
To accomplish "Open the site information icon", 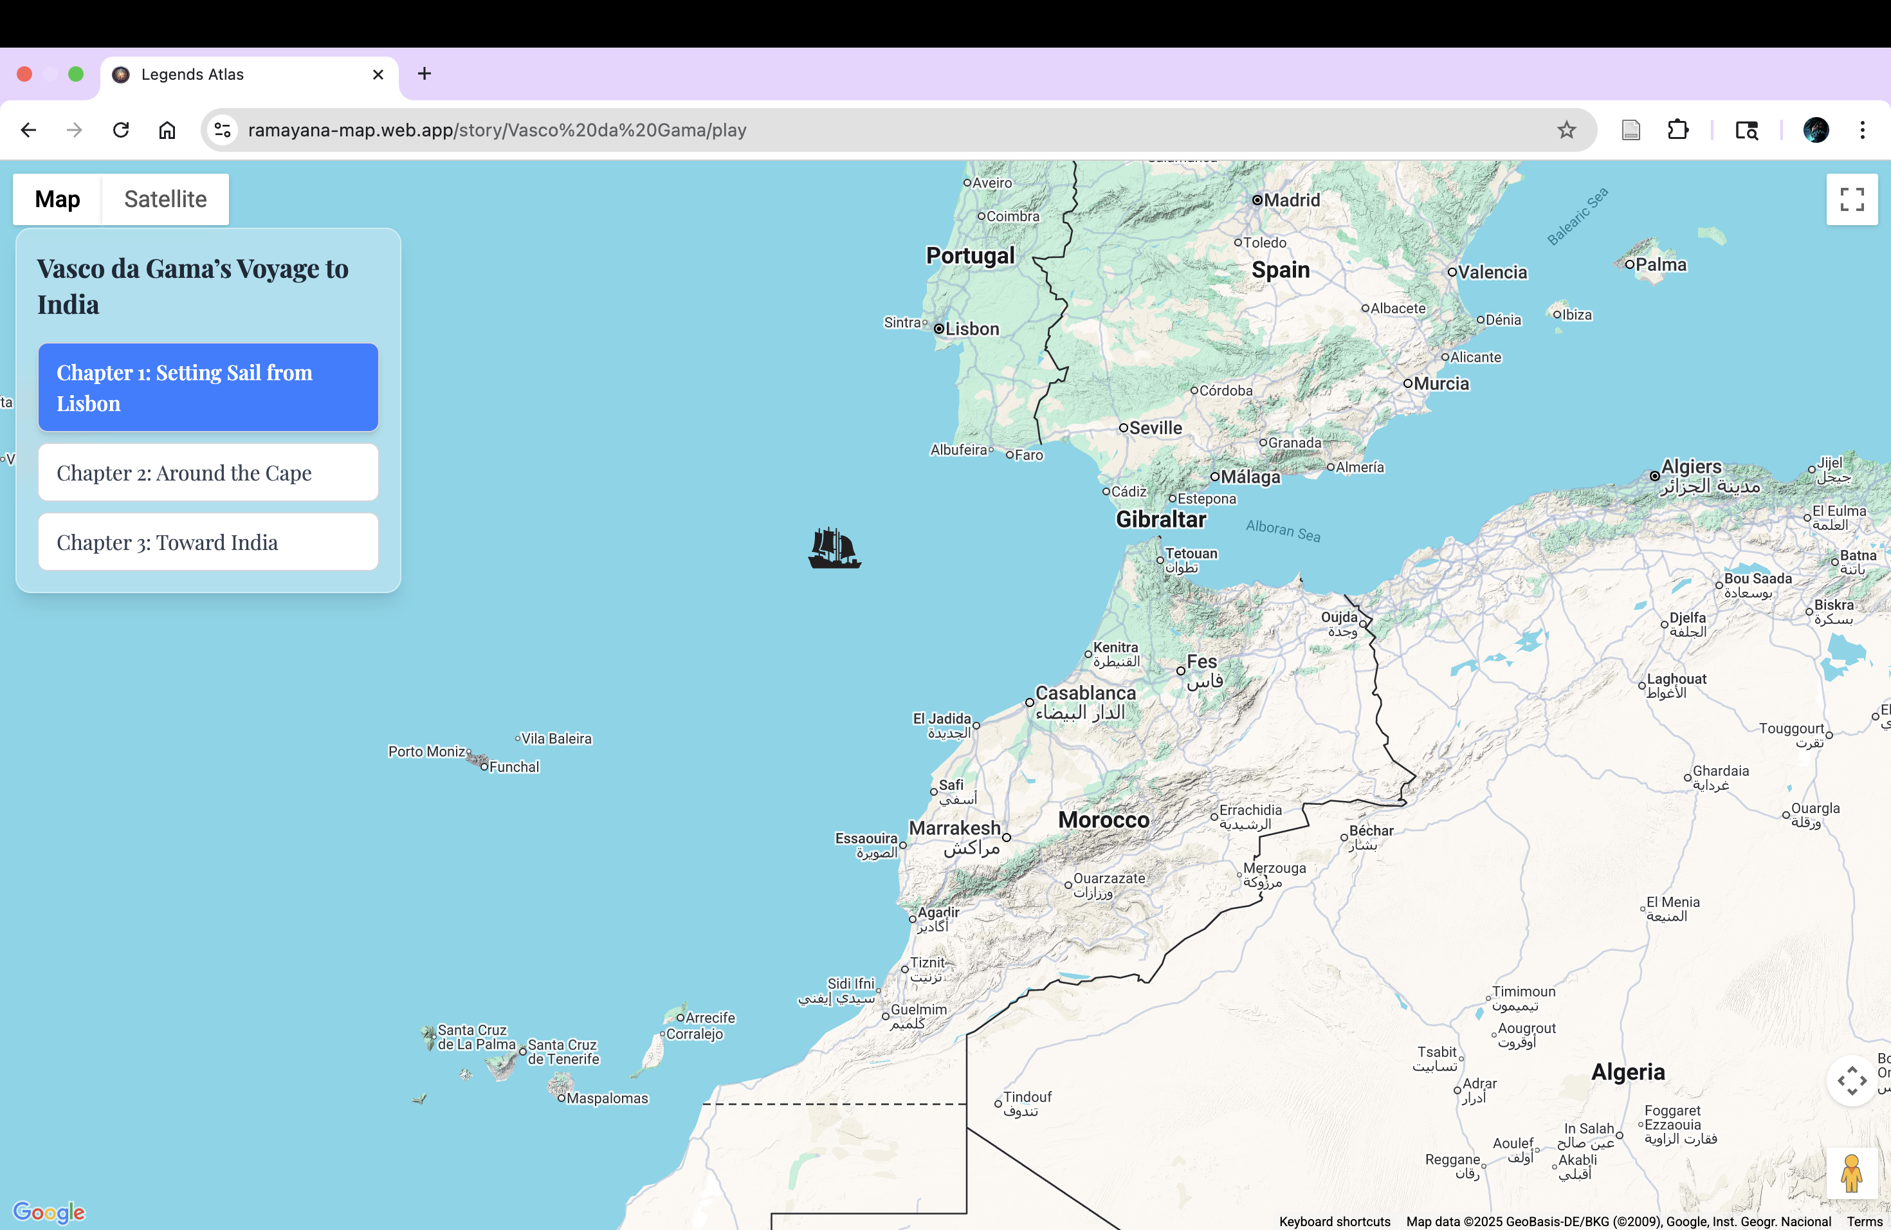I will coord(223,131).
